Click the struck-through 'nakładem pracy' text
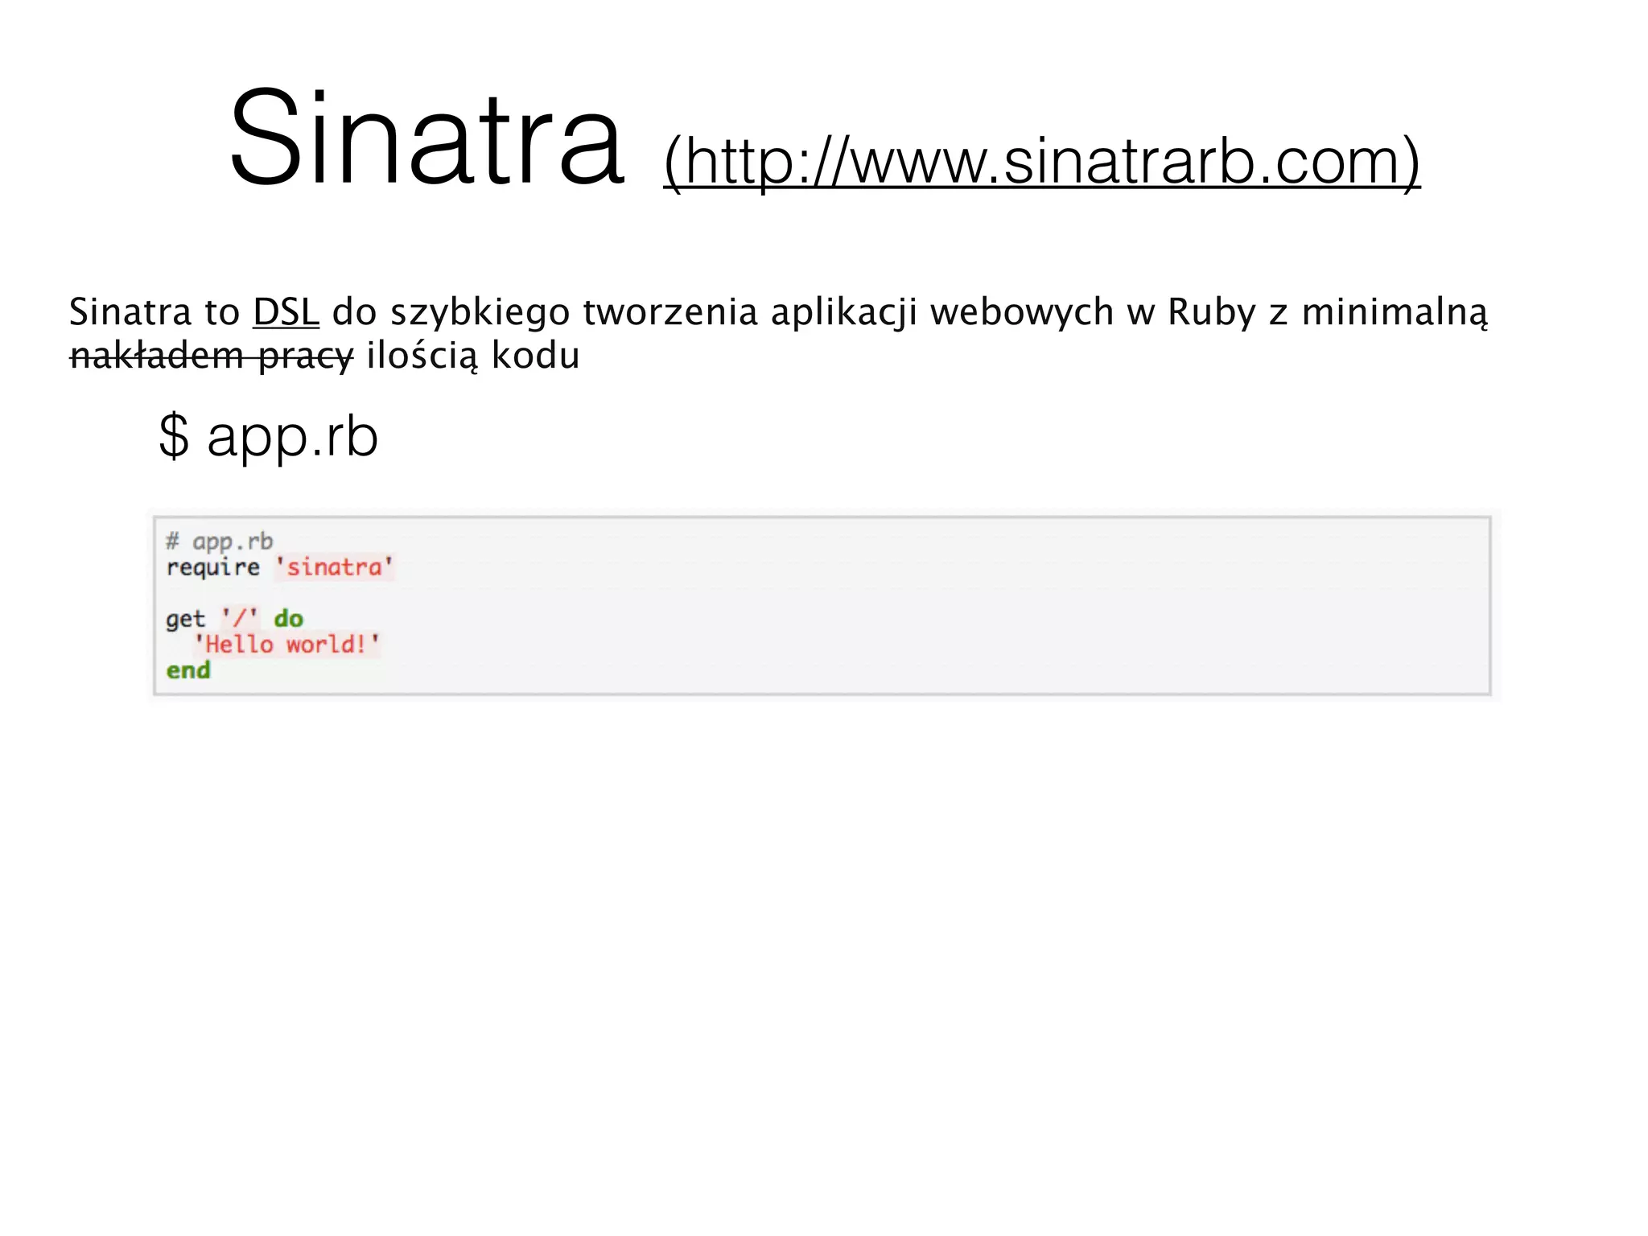 coord(212,356)
